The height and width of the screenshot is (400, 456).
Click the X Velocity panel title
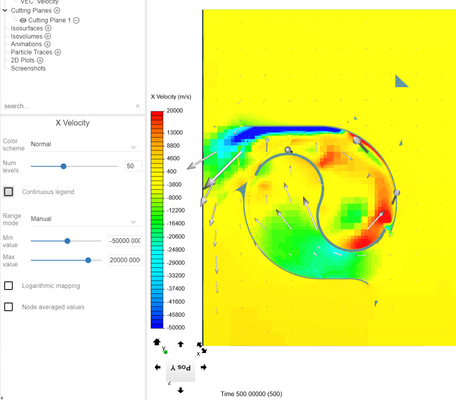click(72, 123)
